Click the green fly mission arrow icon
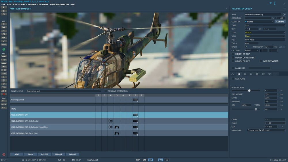The image size is (288, 162). pyautogui.click(x=4, y=50)
